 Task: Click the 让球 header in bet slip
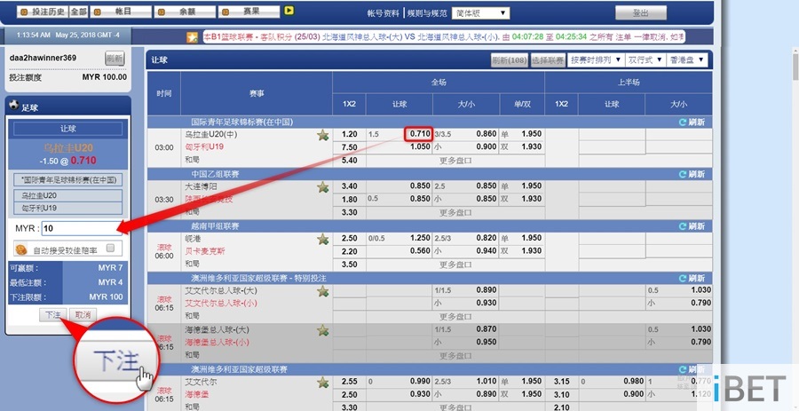coord(67,129)
